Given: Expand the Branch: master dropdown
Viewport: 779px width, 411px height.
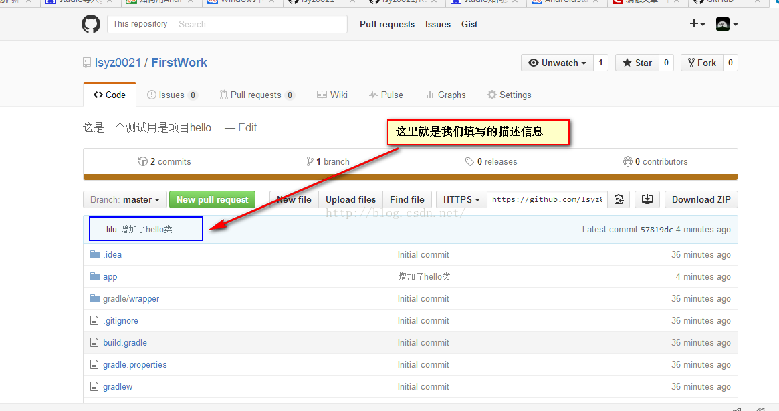Looking at the screenshot, I should click(x=124, y=199).
